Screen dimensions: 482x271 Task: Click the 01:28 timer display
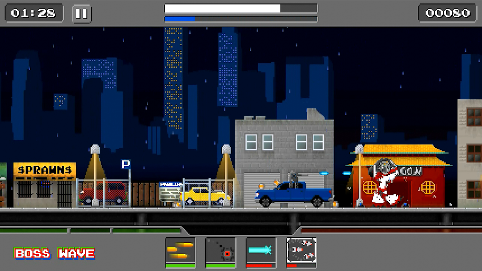(x=33, y=13)
